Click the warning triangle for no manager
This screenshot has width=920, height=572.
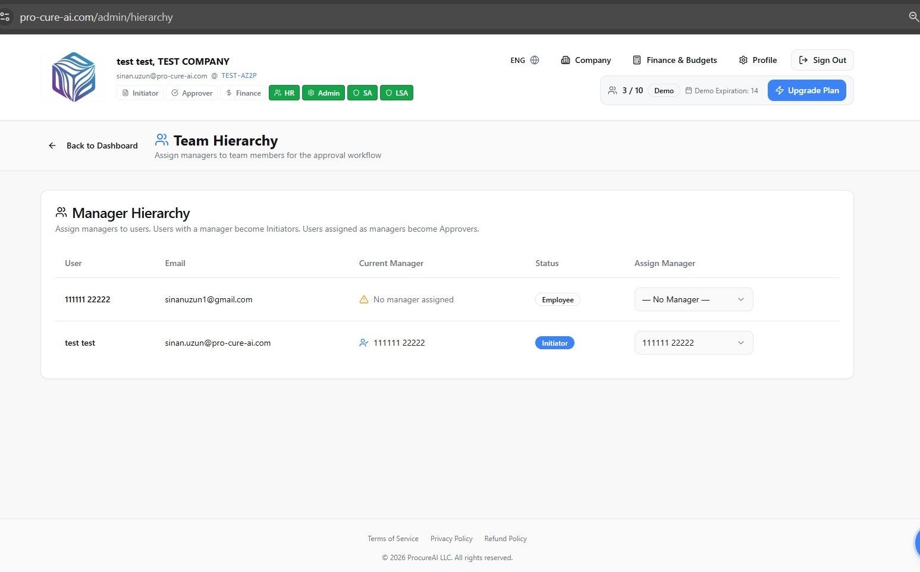tap(364, 299)
